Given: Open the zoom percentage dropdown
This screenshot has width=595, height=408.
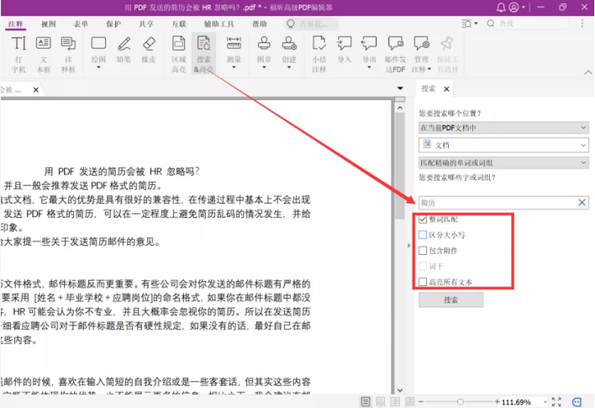Looking at the screenshot, I should 545,402.
